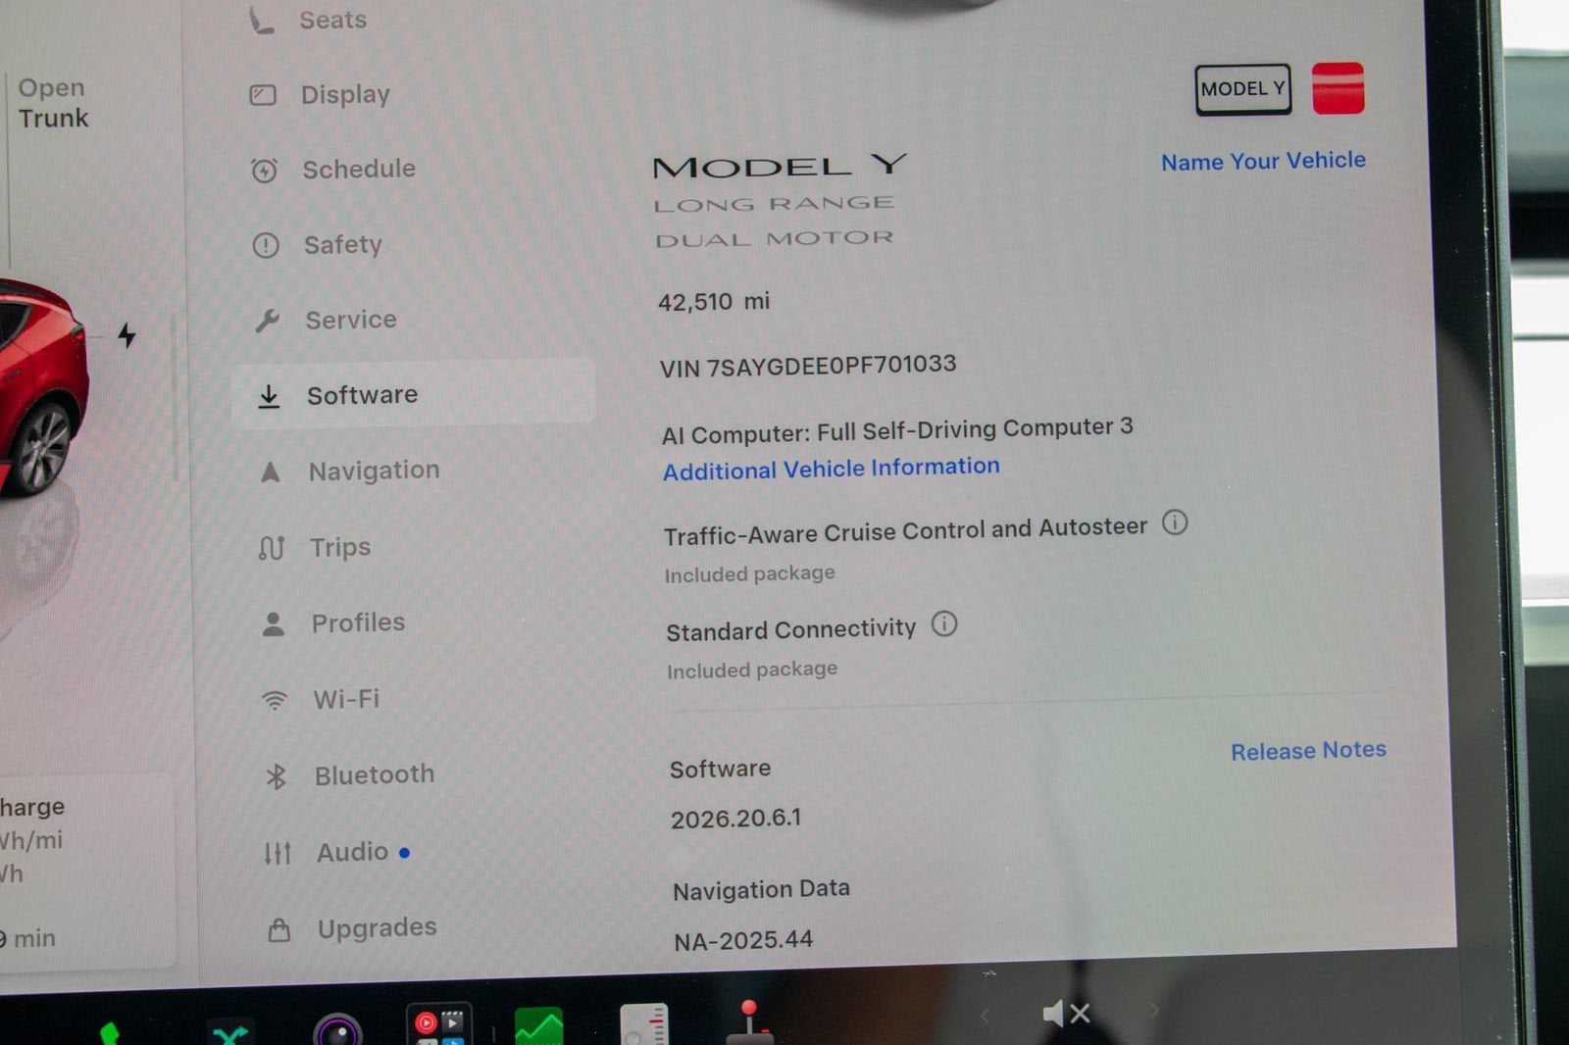Viewport: 1569px width, 1045px height.
Task: Open the Seats settings
Action: click(308, 19)
